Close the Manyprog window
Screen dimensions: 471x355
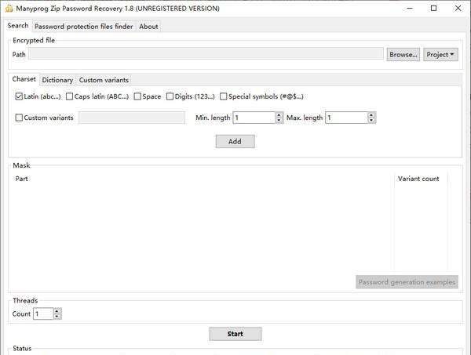pyautogui.click(x=458, y=9)
